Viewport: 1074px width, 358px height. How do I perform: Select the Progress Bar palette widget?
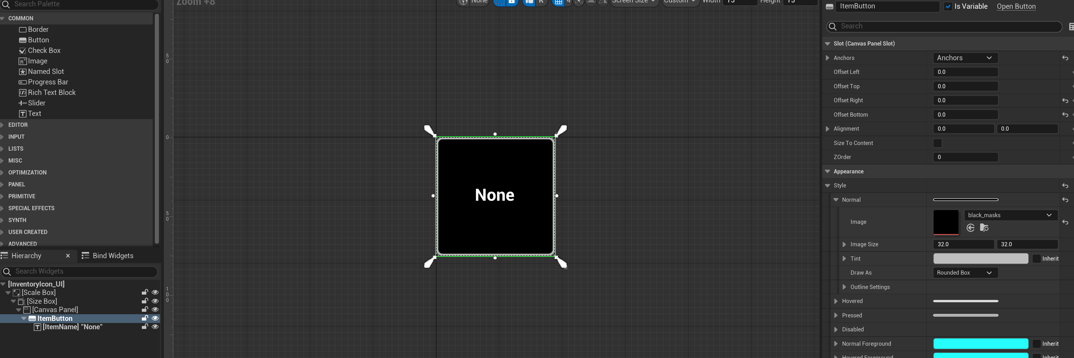(43, 82)
